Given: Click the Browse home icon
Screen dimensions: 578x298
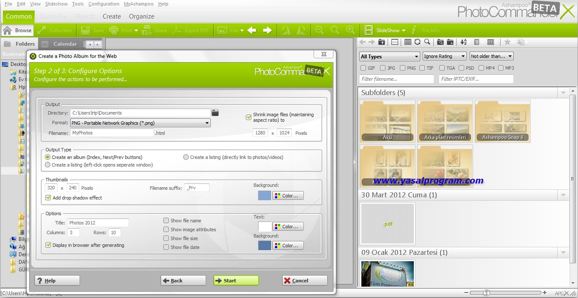Looking at the screenshot, I should [x=7, y=30].
